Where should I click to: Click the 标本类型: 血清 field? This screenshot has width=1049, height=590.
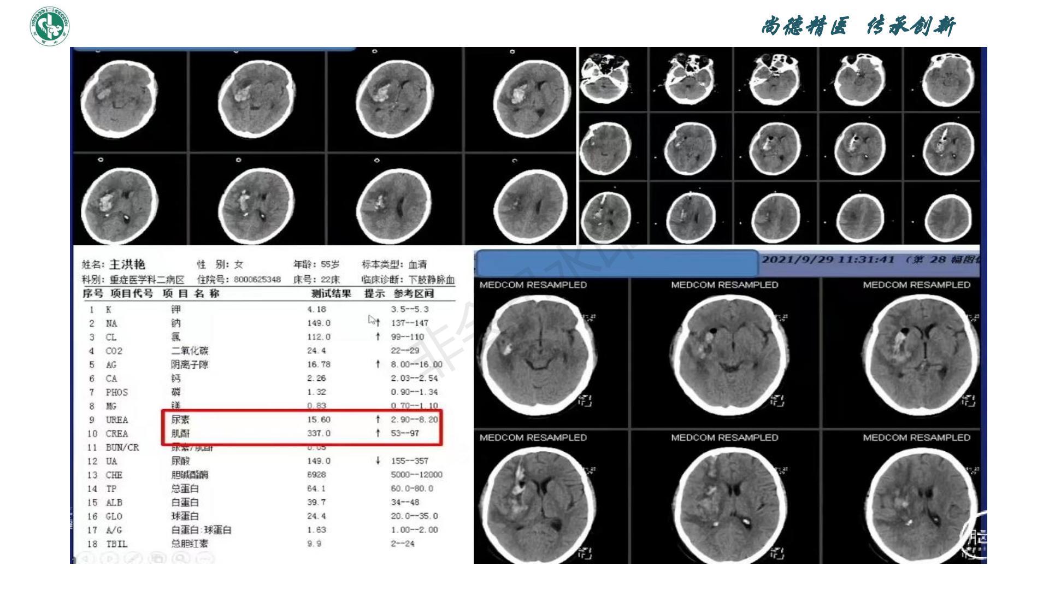click(x=394, y=264)
